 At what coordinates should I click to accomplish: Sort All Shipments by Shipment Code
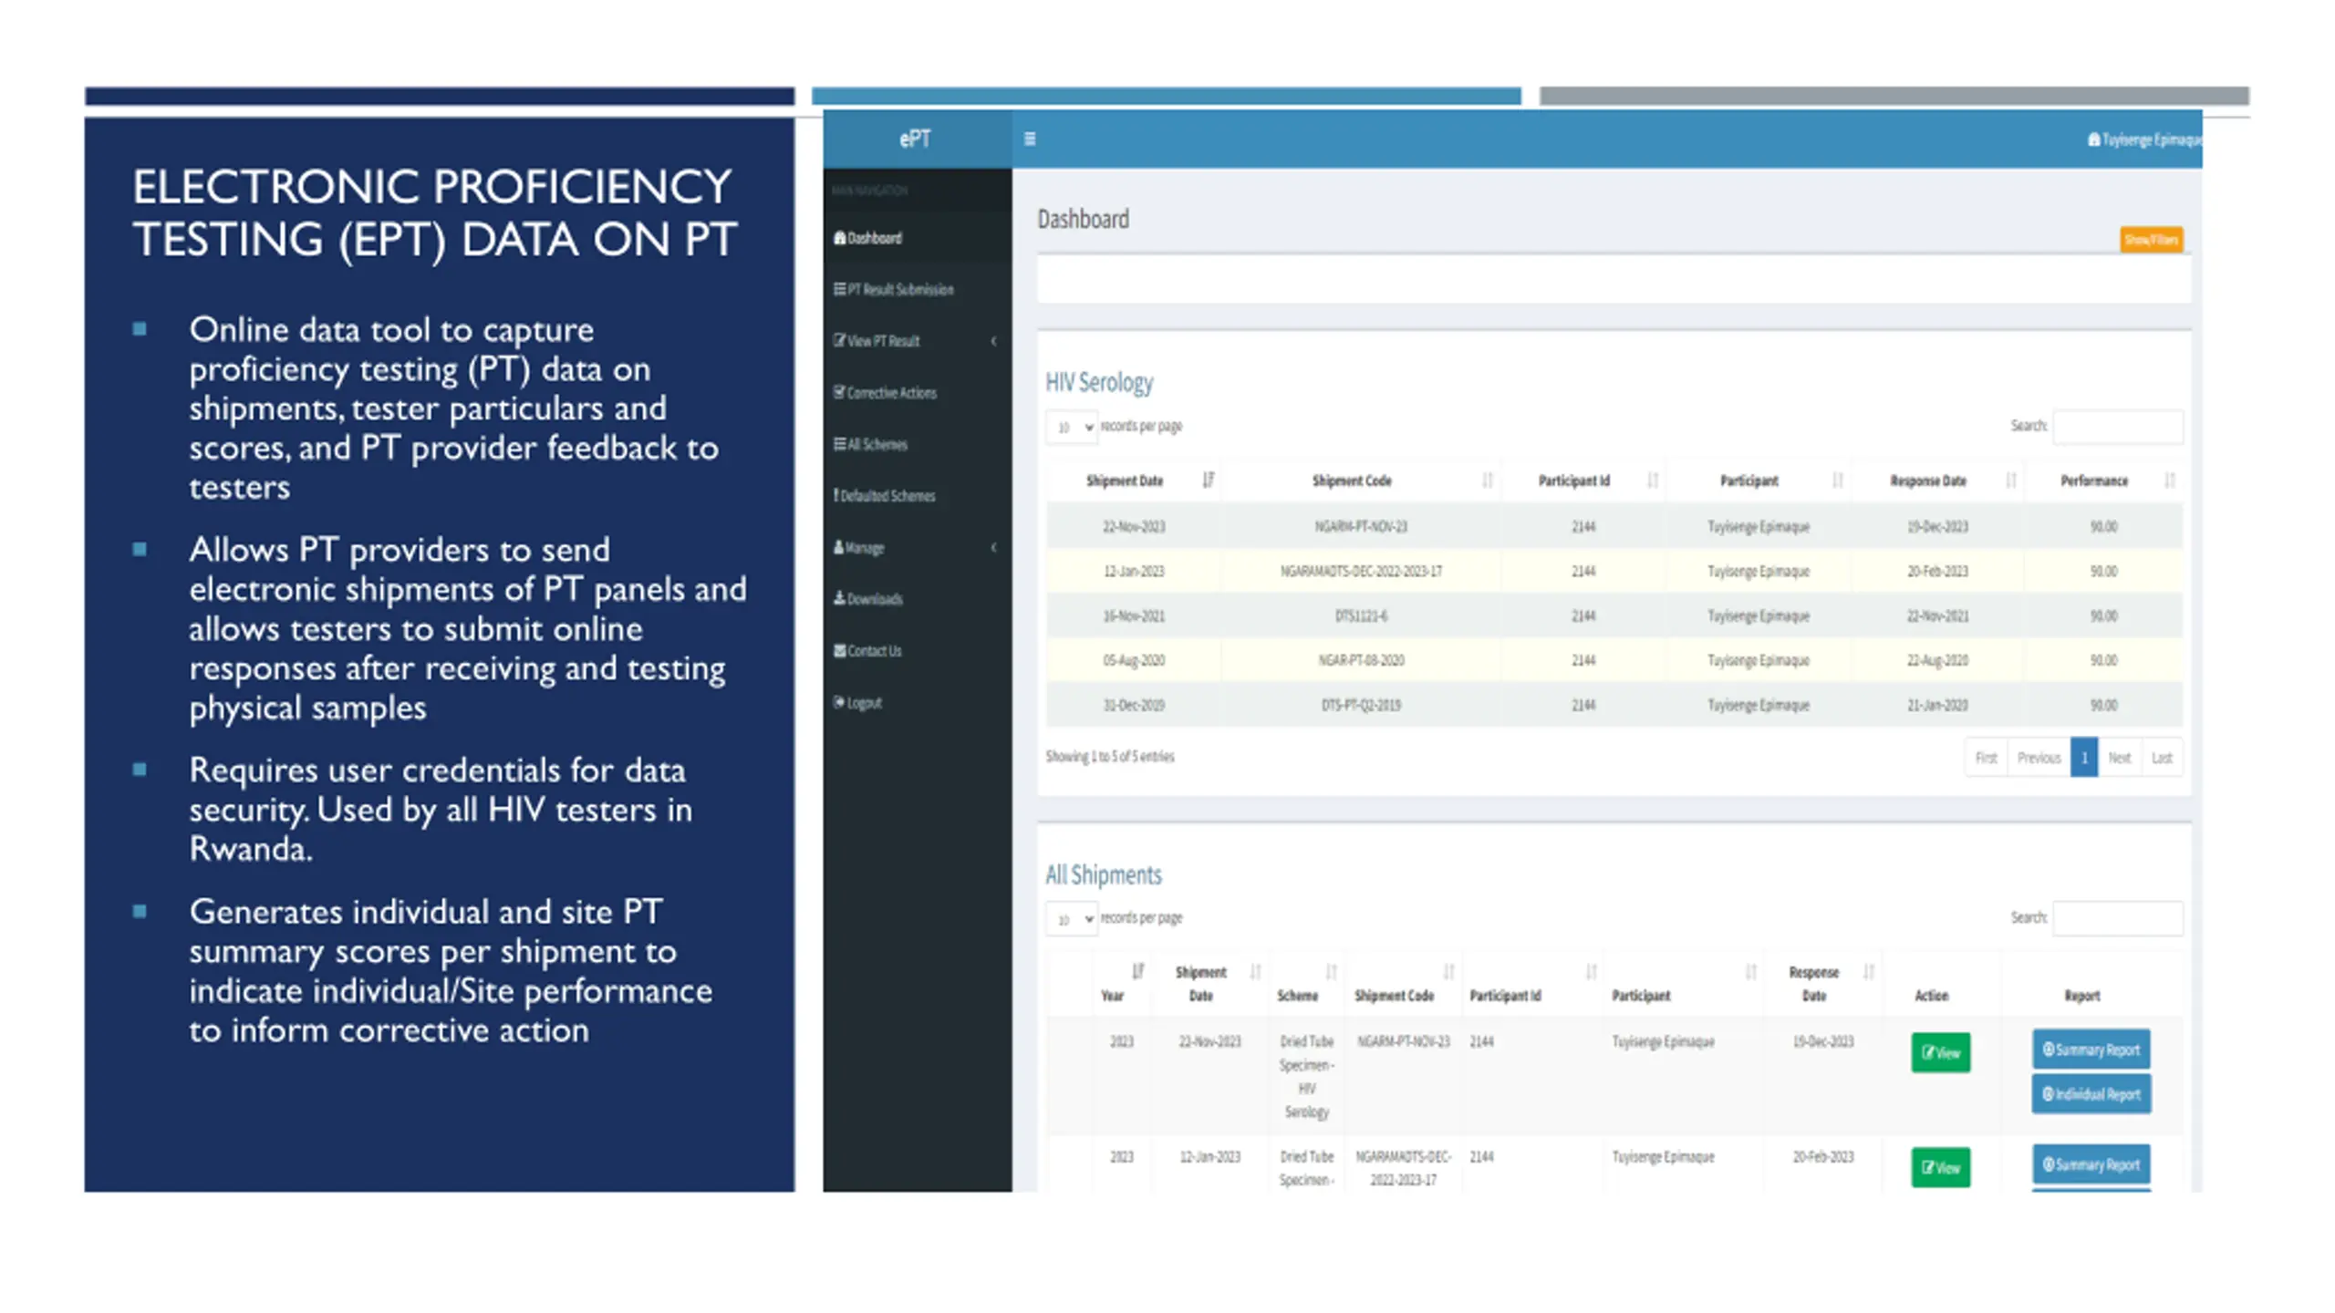(1404, 984)
